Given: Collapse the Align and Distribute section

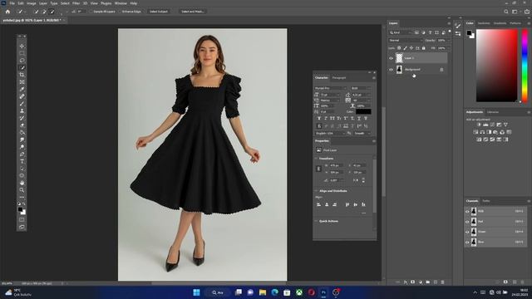Looking at the screenshot, I should coord(316,191).
